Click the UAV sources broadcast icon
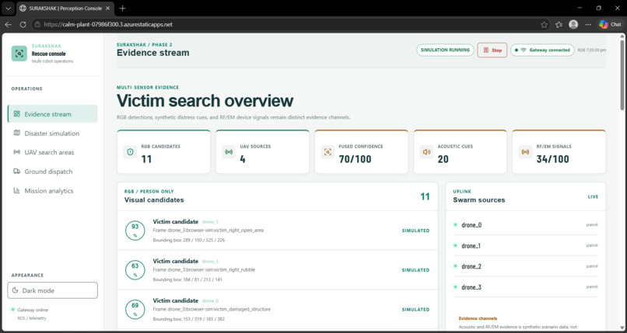Image resolution: width=627 pixels, height=333 pixels. coord(229,152)
